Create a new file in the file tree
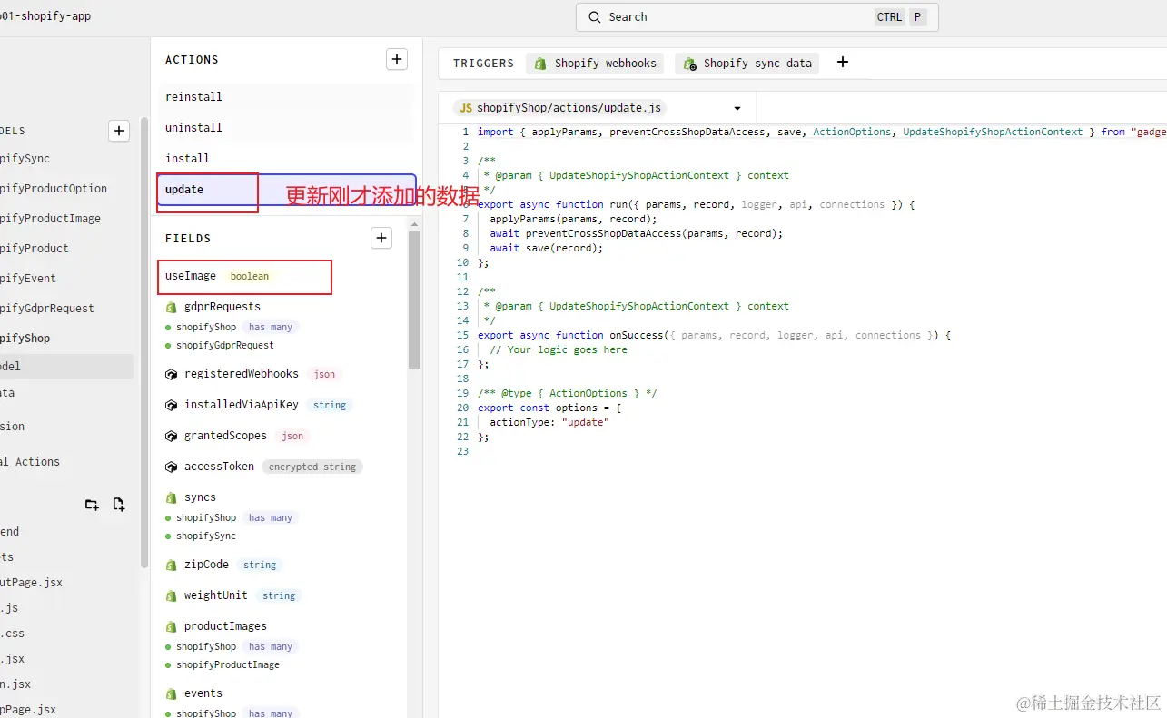Viewport: 1167px width, 718px height. [118, 505]
